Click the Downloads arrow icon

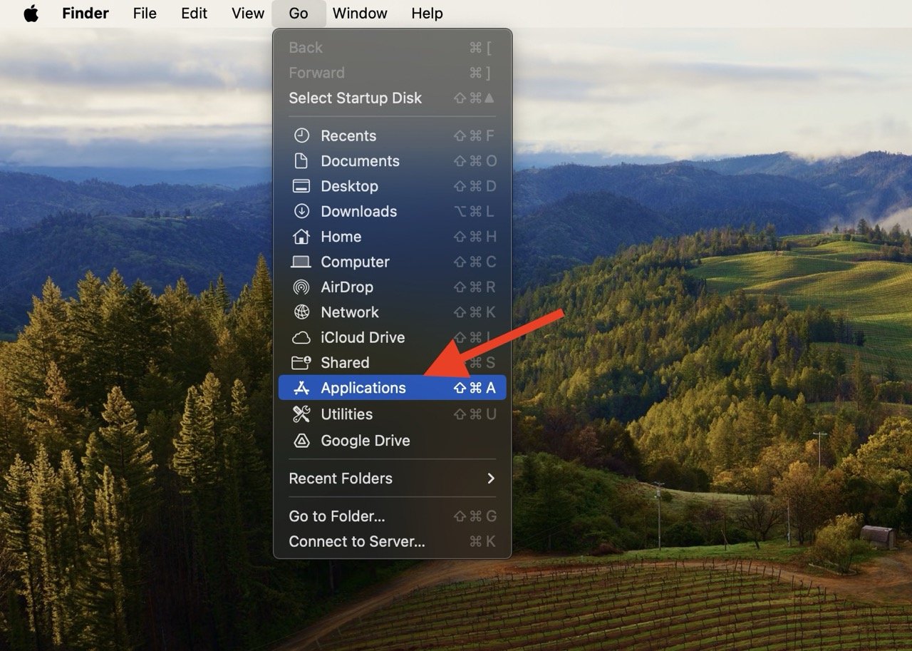pos(301,211)
